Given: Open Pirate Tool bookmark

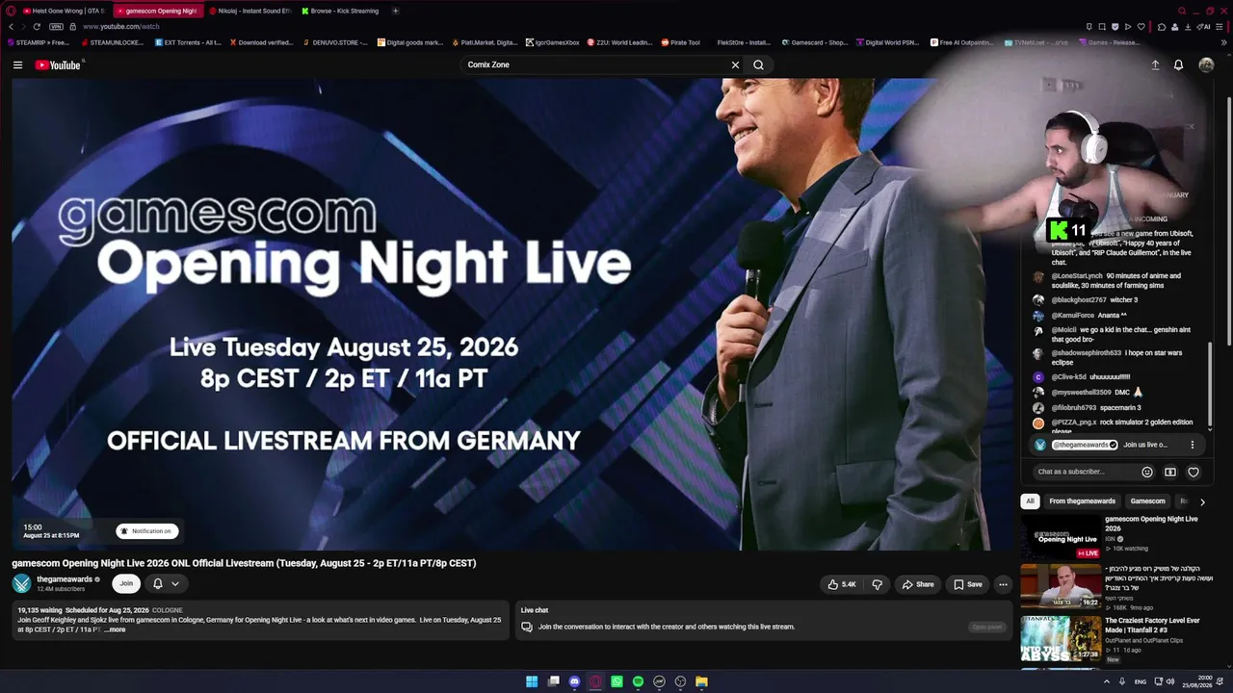Looking at the screenshot, I should coord(681,42).
